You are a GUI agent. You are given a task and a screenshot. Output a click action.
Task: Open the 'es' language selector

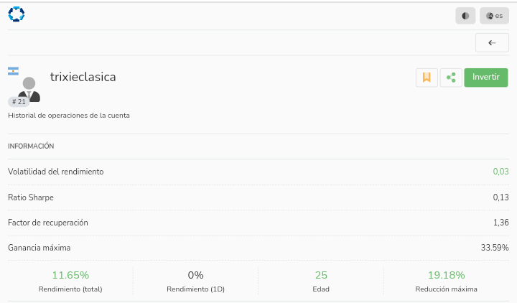click(494, 15)
